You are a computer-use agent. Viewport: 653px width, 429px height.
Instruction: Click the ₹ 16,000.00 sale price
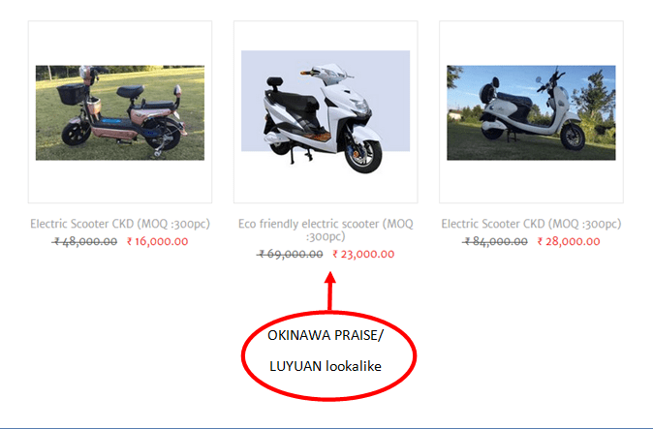tap(157, 241)
